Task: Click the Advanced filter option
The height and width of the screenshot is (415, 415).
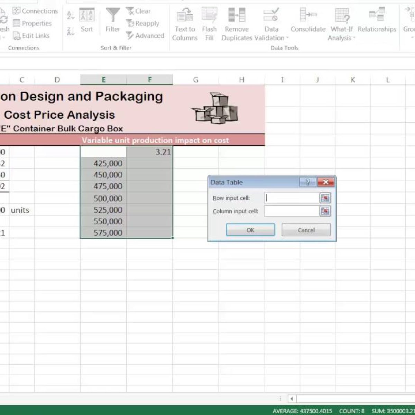Action: [x=145, y=36]
